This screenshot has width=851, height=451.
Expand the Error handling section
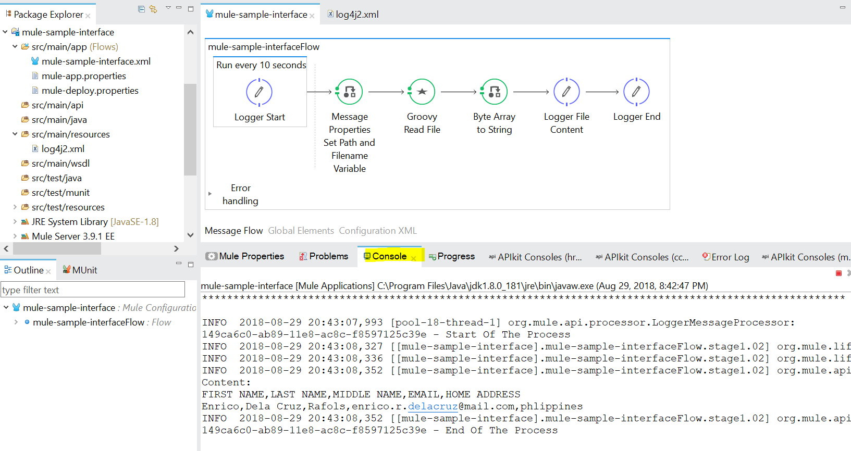click(210, 194)
